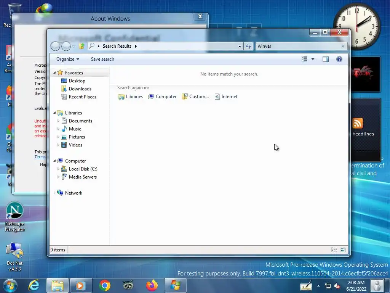Search again in Libraries
This screenshot has height=293, width=390.
pyautogui.click(x=131, y=97)
